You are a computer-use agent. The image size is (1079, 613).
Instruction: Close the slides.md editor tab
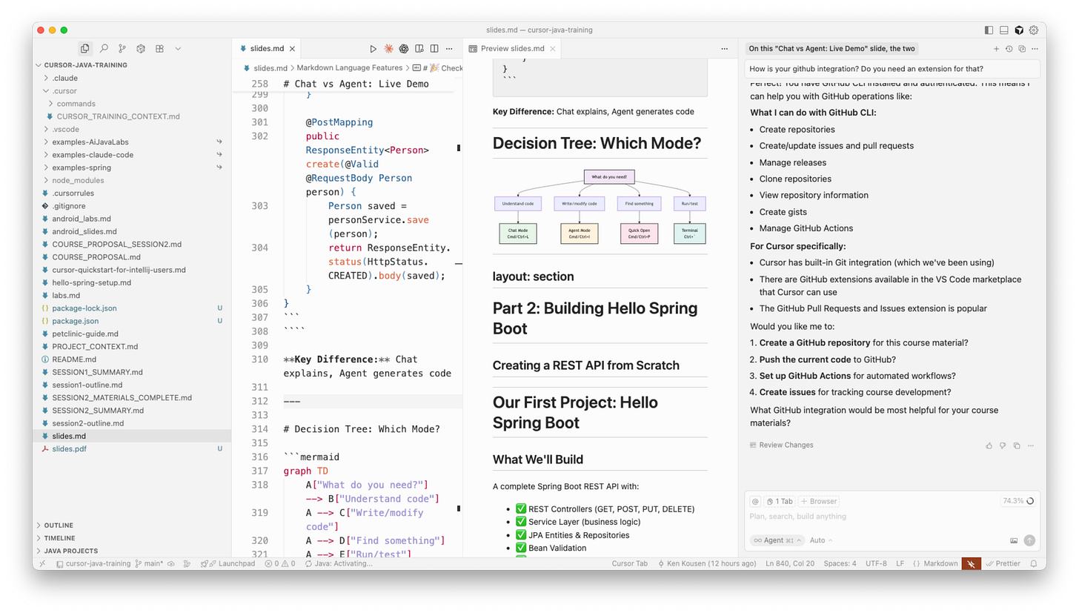[293, 49]
